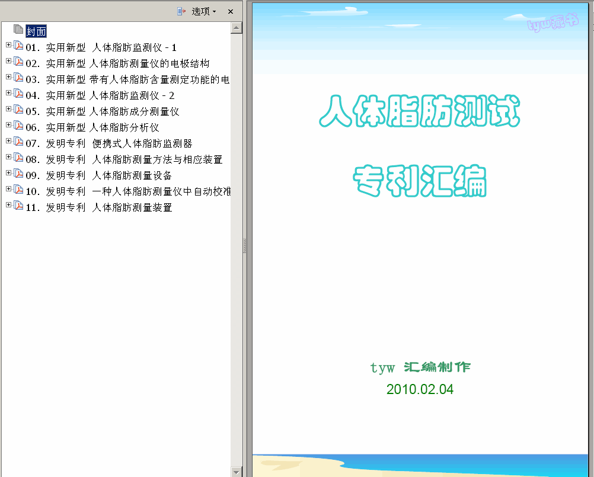Click the 封面 cover bookmark page icon
The width and height of the screenshot is (594, 477).
(18, 30)
